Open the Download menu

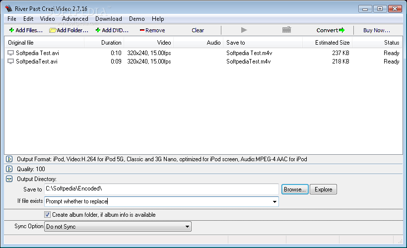click(109, 19)
